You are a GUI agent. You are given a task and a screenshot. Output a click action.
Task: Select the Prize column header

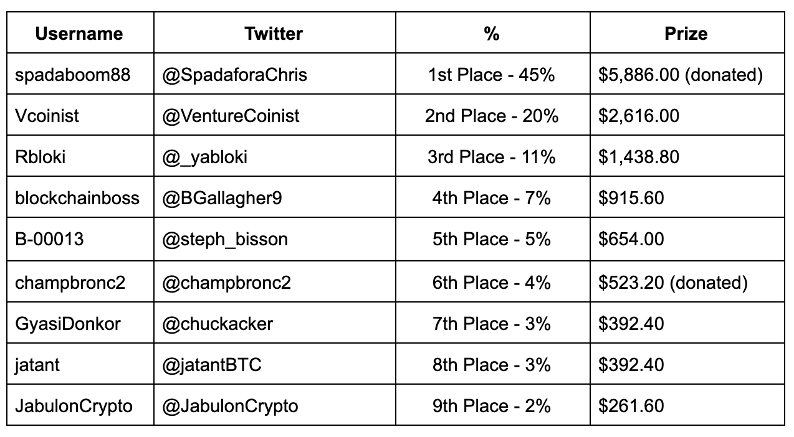686,34
